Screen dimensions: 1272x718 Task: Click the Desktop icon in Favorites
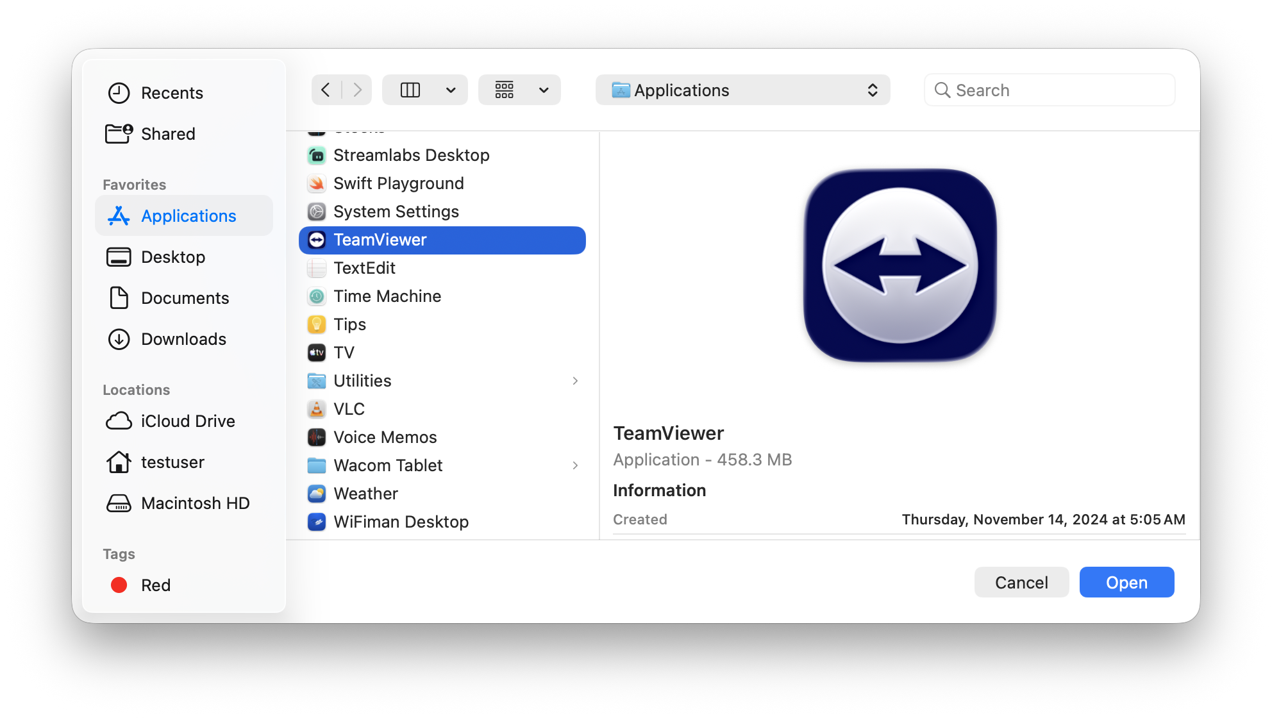119,257
